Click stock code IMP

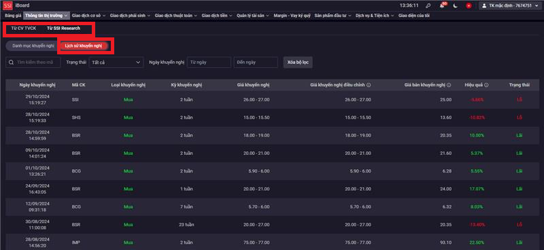(x=75, y=243)
